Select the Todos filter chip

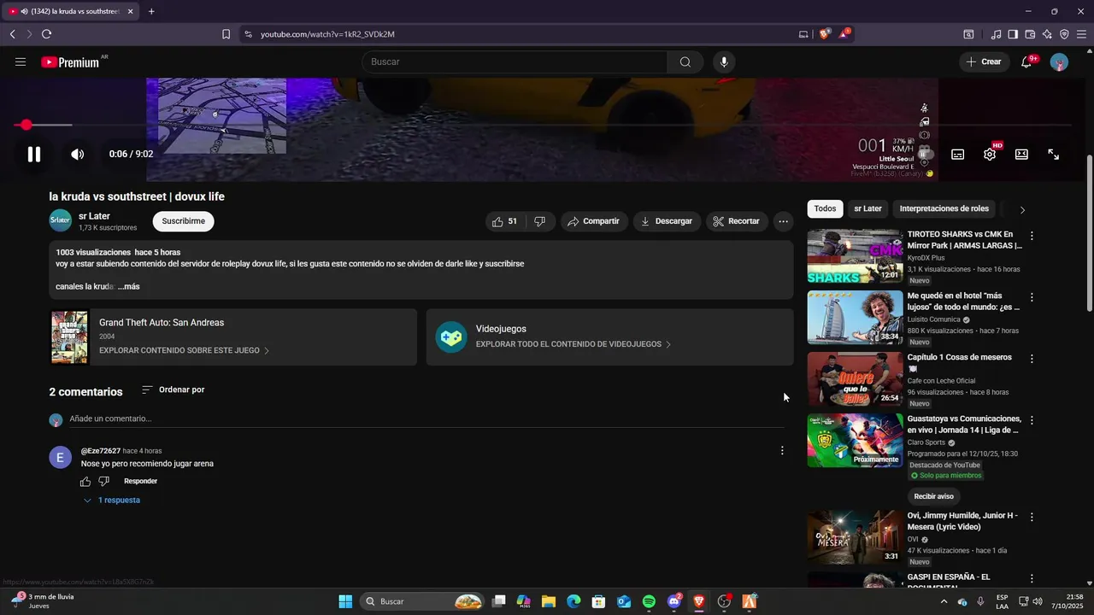point(825,208)
